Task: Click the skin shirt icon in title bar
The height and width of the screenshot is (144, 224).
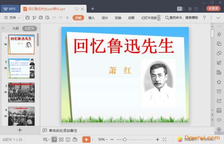Action: (196, 9)
